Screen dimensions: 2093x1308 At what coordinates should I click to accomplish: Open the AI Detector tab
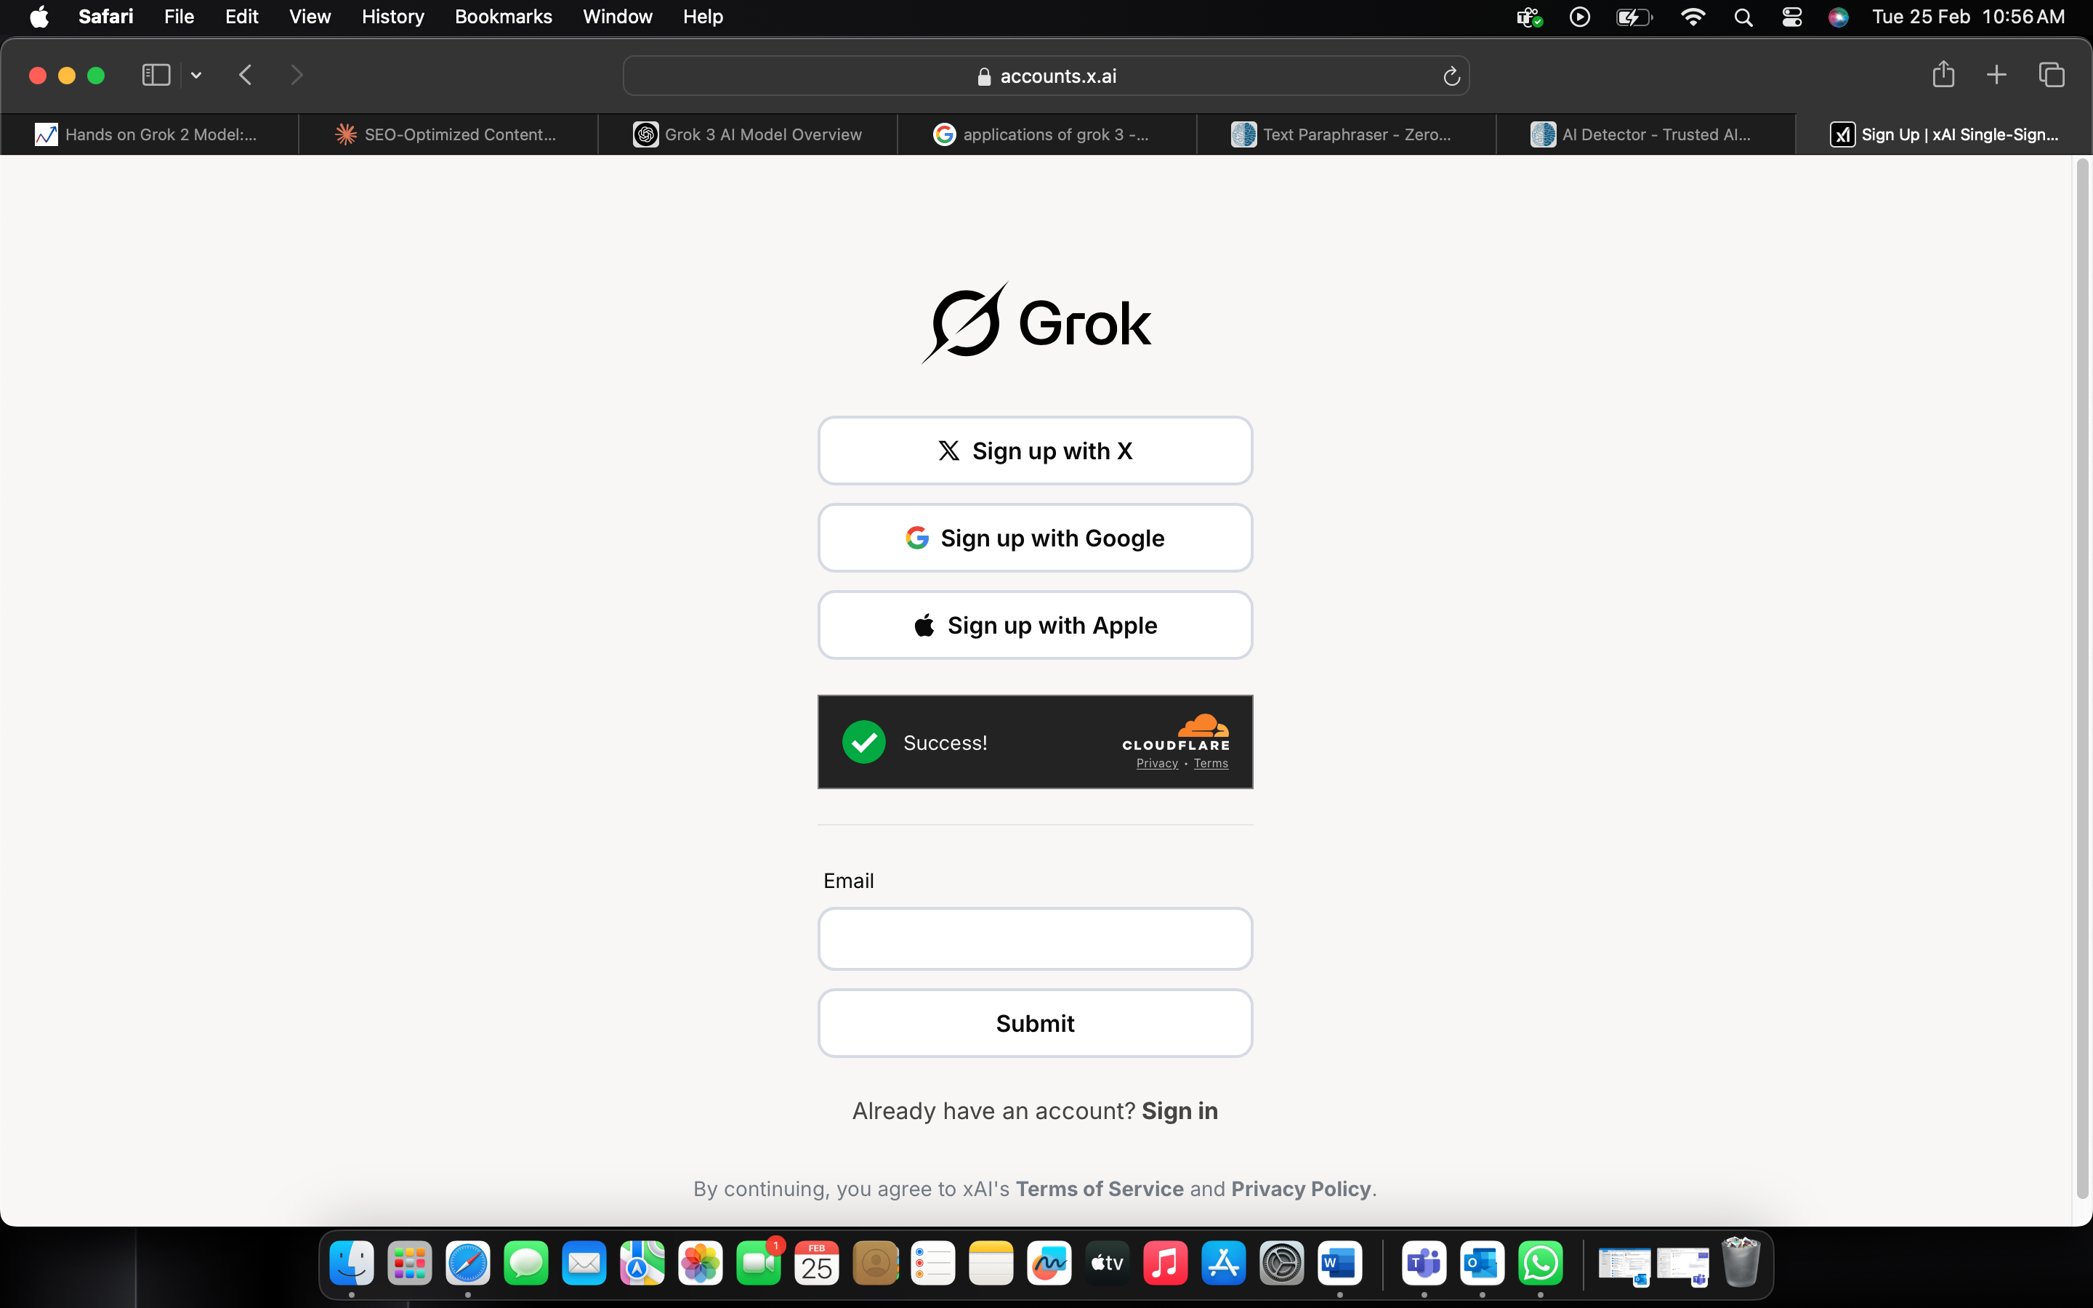point(1645,134)
